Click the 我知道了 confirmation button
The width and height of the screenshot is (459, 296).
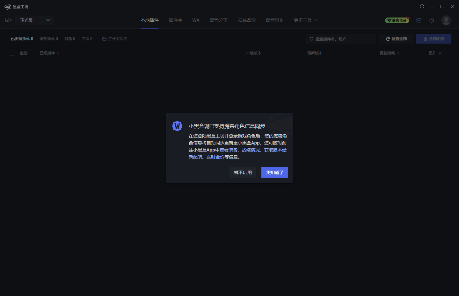[274, 172]
